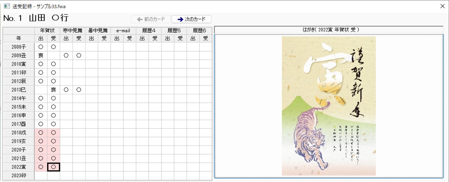Toggle 2008子 年賀状 出 circle mark
The width and height of the screenshot is (449, 182).
(x=41, y=47)
